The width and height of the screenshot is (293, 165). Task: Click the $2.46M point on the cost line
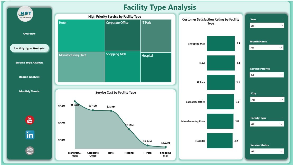coord(75,101)
